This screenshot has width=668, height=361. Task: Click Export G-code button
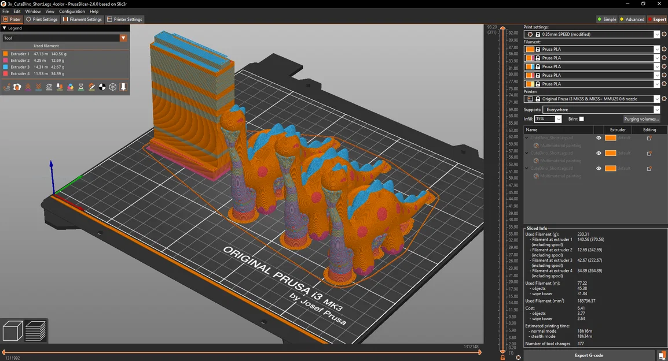pos(589,355)
